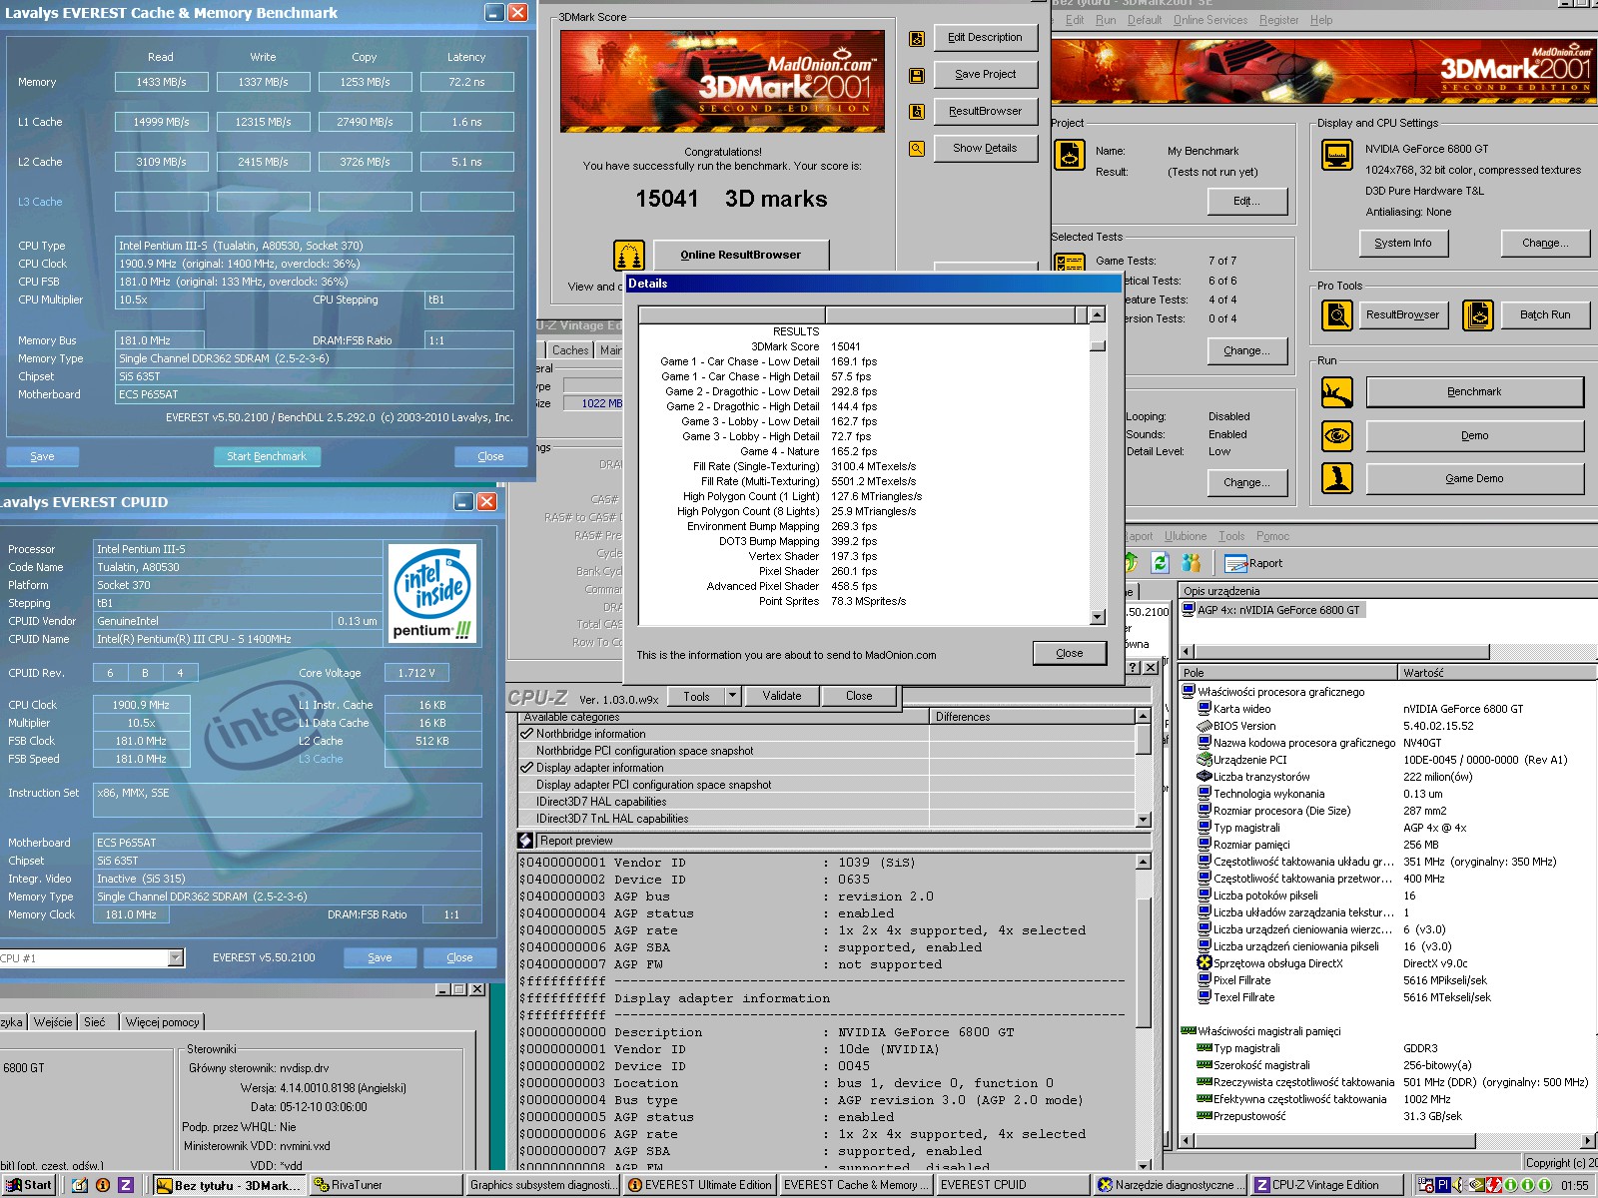The height and width of the screenshot is (1198, 1598).
Task: Open the Register menu in 3DMark2001
Action: coord(1279,20)
